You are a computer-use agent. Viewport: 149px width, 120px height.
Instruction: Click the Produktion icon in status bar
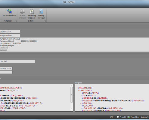click(129, 117)
